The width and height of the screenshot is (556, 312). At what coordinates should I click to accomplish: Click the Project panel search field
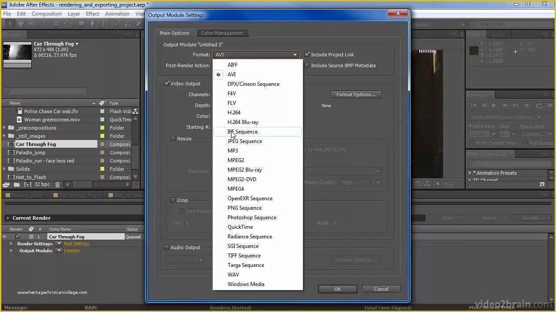click(x=45, y=91)
